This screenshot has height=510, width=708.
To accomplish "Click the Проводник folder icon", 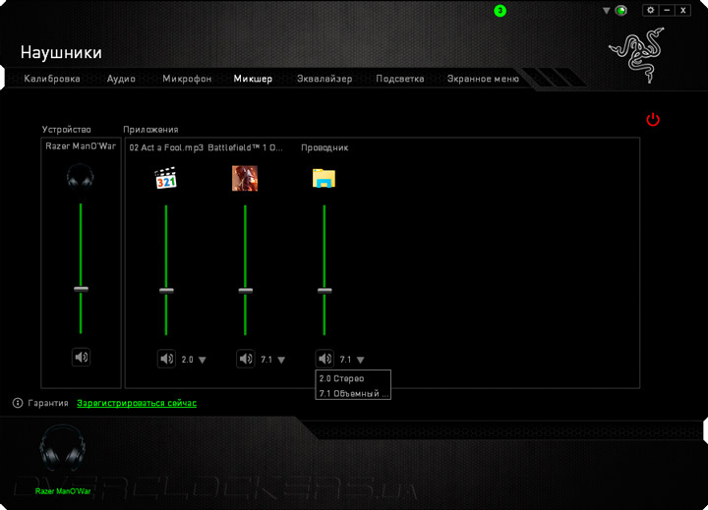I will coord(324,178).
